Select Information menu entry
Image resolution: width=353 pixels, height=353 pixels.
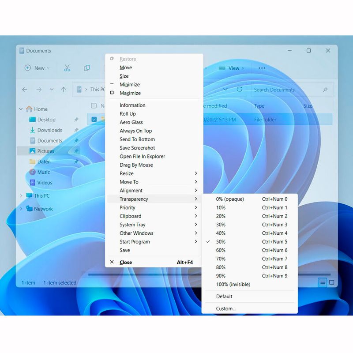(x=154, y=105)
